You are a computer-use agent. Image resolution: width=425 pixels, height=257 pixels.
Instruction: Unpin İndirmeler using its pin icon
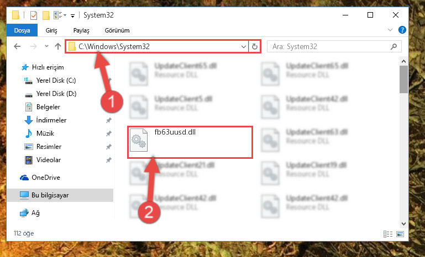point(109,120)
